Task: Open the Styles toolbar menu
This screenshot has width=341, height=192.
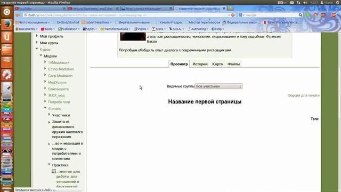Action: [90, 29]
